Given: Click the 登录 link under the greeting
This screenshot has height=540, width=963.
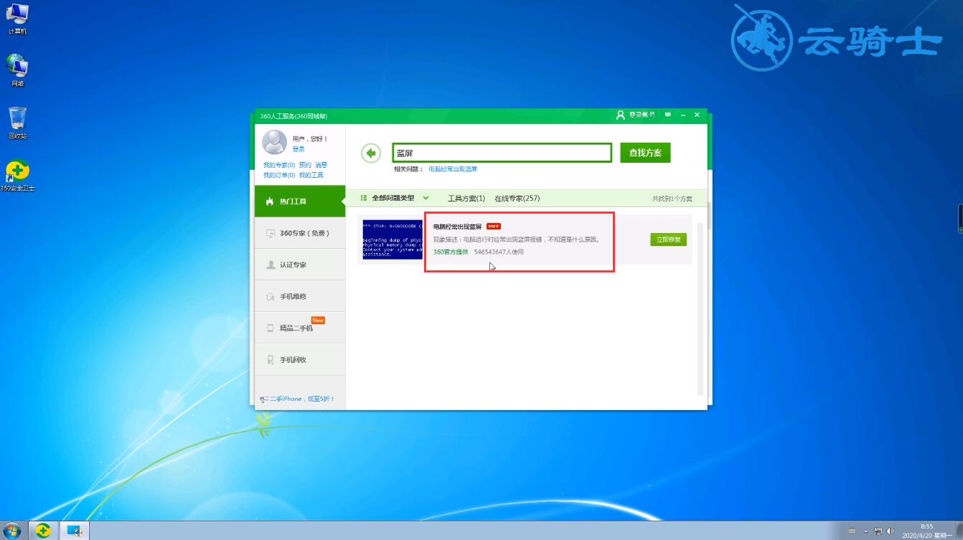Looking at the screenshot, I should (x=299, y=149).
